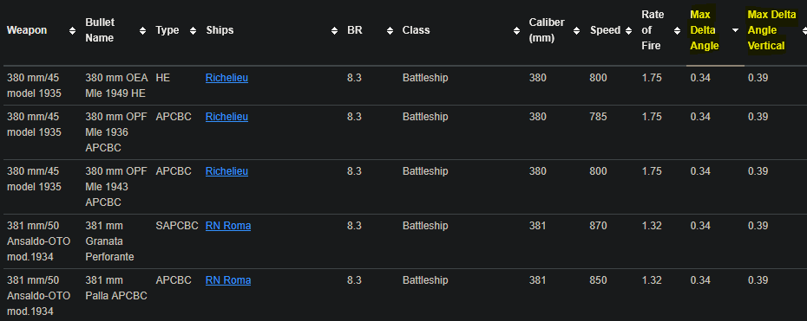The image size is (807, 321).
Task: Click the sort arrows on Type column
Action: pos(193,31)
